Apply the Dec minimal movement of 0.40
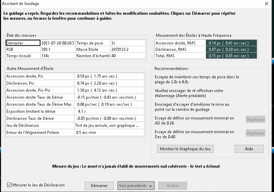The width and height of the screenshot is (274, 192). pyautogui.click(x=255, y=133)
